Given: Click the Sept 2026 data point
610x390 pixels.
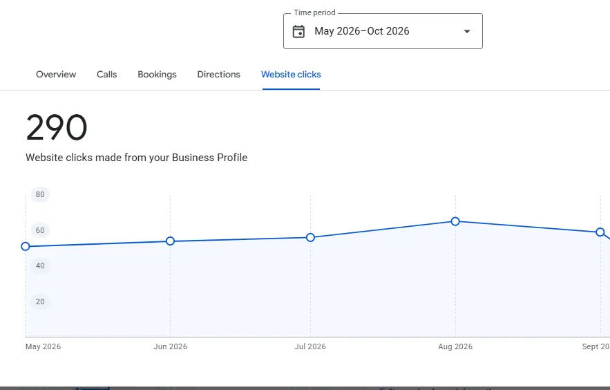Looking at the screenshot, I should point(600,232).
